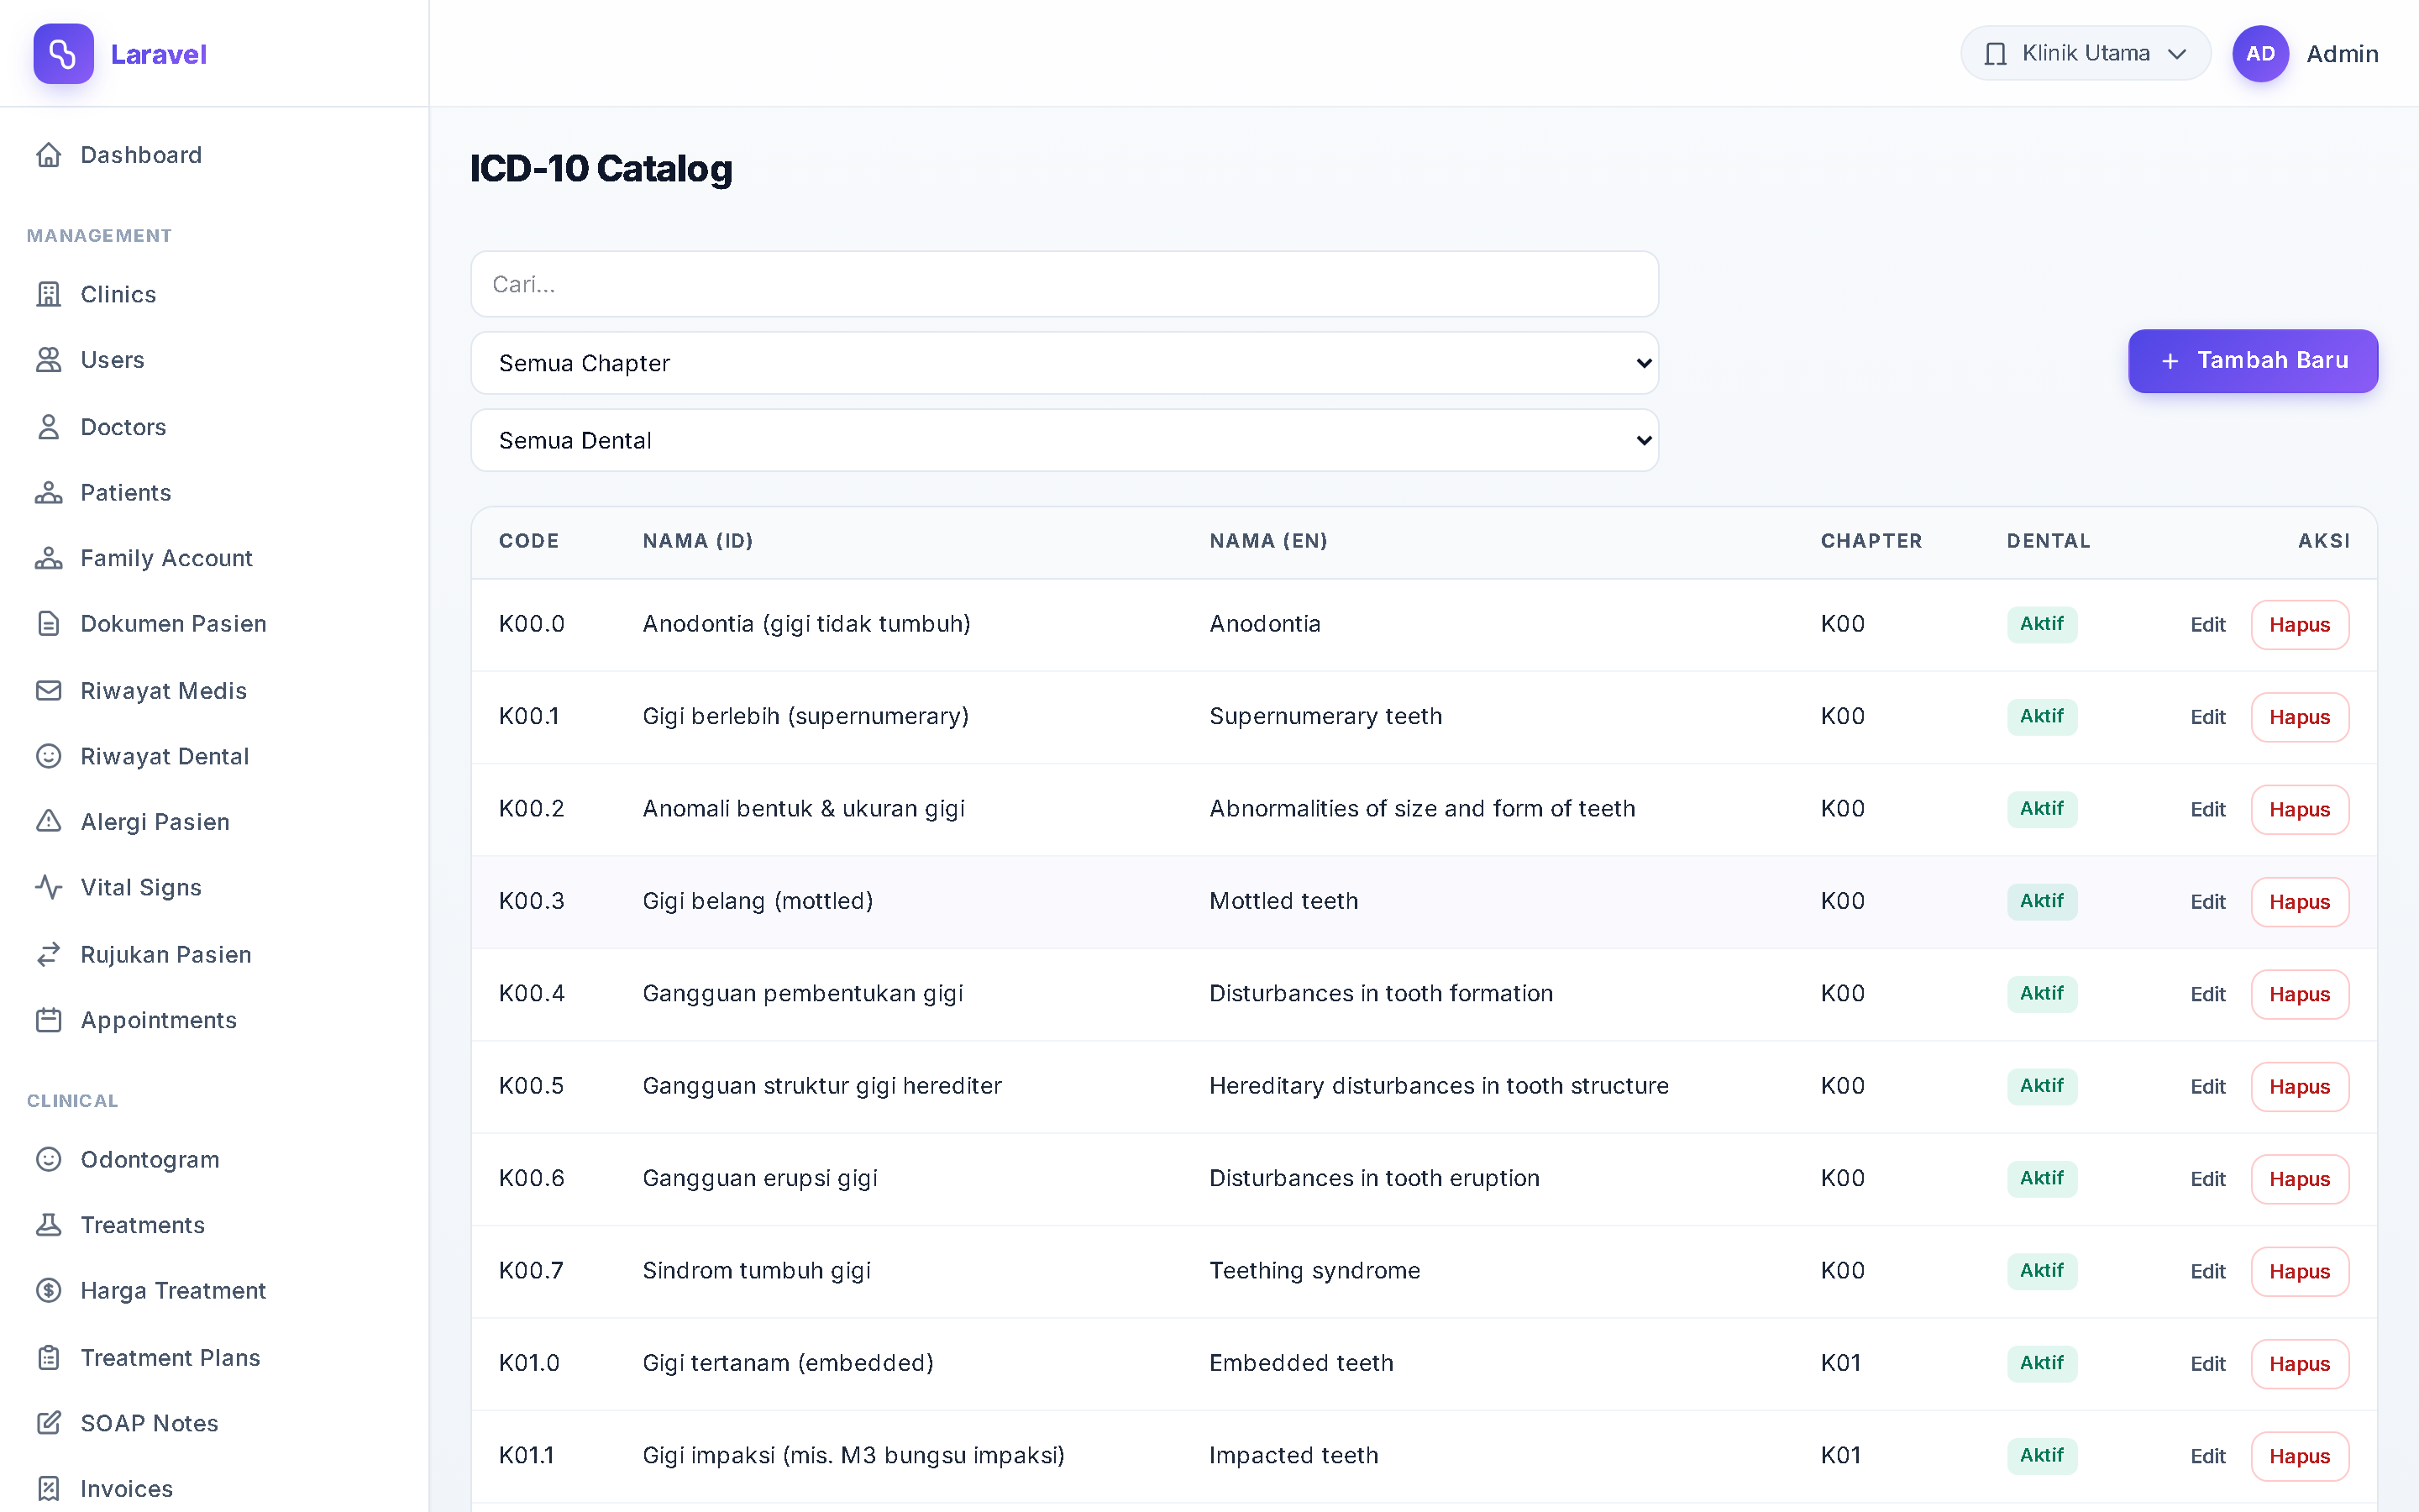Click 'Sindrom tumbuh gigi' cell
2419x1512 pixels.
[x=757, y=1271]
